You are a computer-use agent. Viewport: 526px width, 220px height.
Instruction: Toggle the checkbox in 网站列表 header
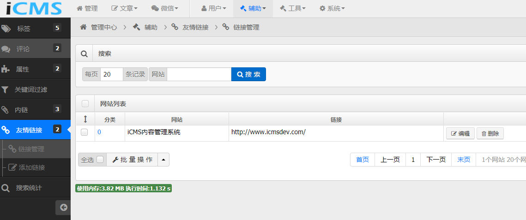(85, 104)
